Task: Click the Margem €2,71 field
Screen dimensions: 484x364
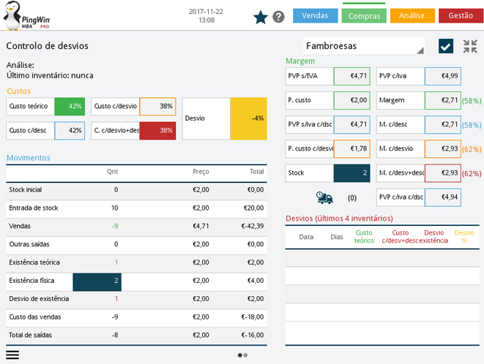Action: 443,100
